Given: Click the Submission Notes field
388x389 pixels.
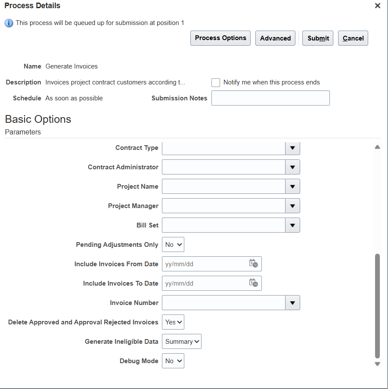Looking at the screenshot, I should tap(270, 98).
